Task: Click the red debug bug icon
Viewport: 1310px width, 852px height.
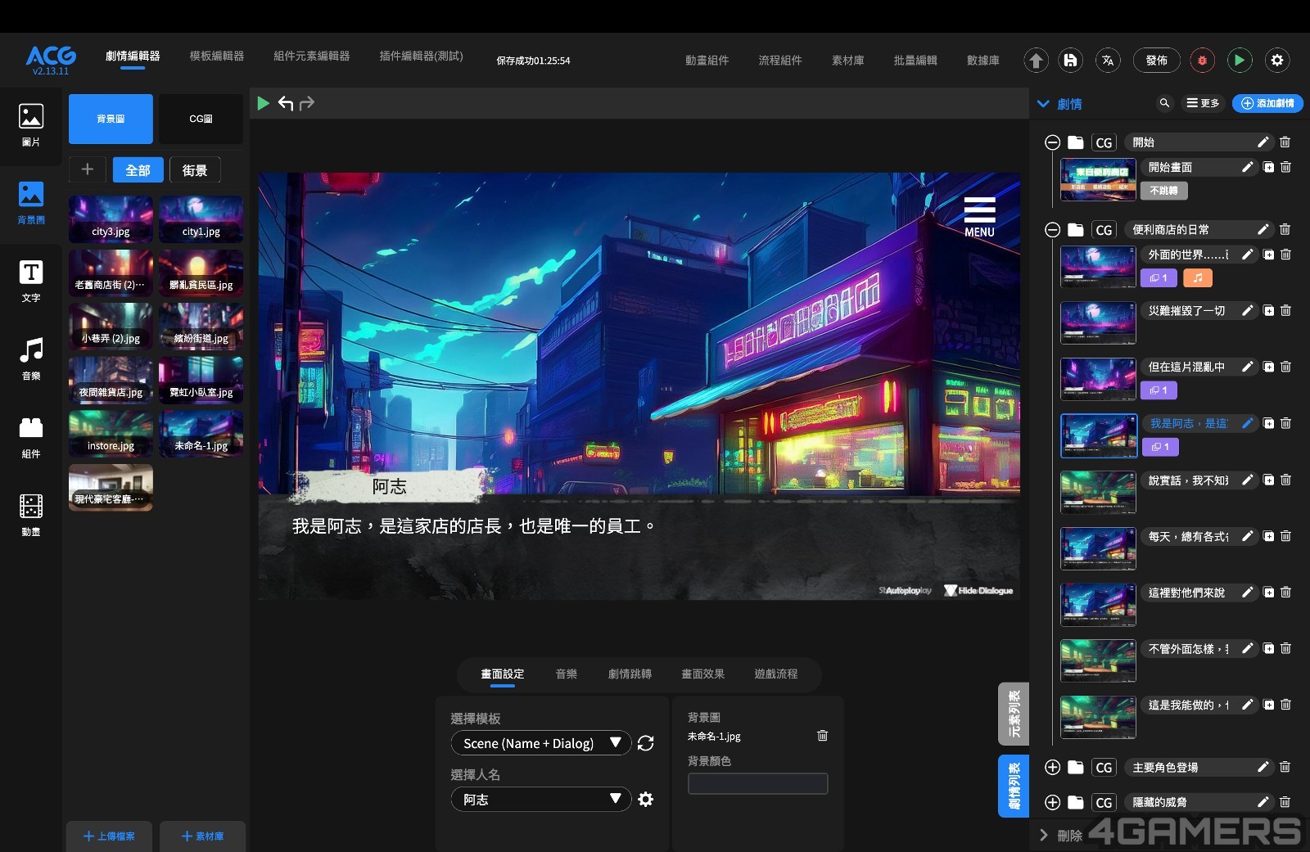Action: [1202, 60]
